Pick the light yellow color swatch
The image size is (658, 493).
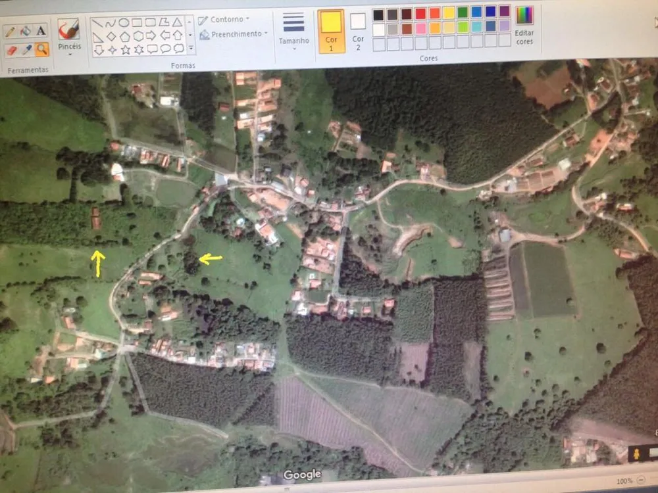pos(449,28)
